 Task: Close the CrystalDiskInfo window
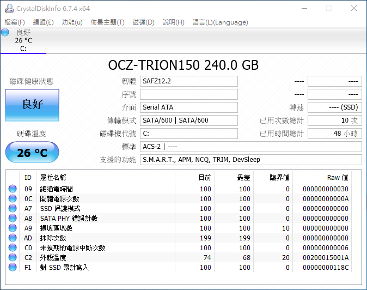tap(354, 8)
